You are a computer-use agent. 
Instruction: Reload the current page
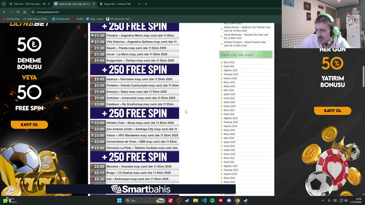[18, 12]
